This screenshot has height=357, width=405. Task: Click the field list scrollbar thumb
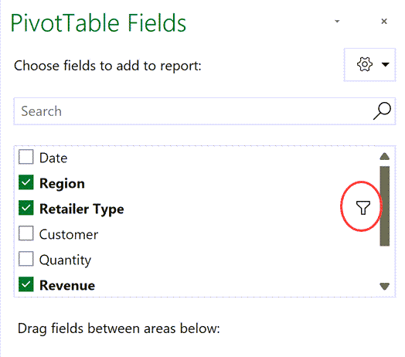[x=385, y=206]
